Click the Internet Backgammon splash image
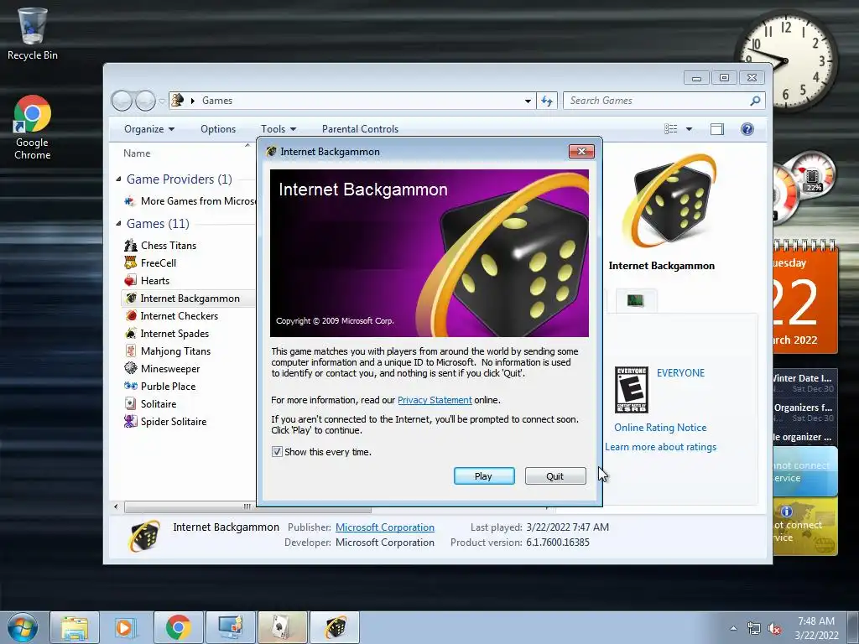 (429, 253)
